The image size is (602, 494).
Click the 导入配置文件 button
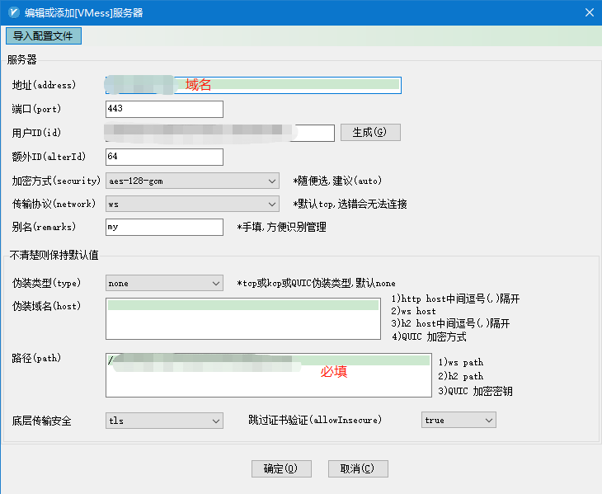pos(44,36)
